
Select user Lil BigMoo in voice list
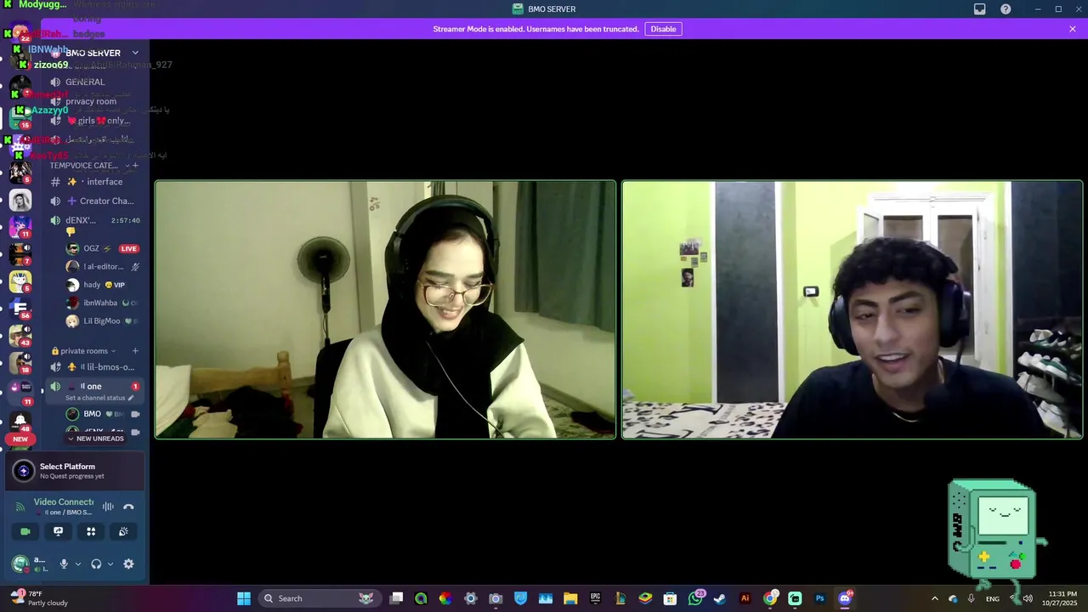[x=102, y=321]
